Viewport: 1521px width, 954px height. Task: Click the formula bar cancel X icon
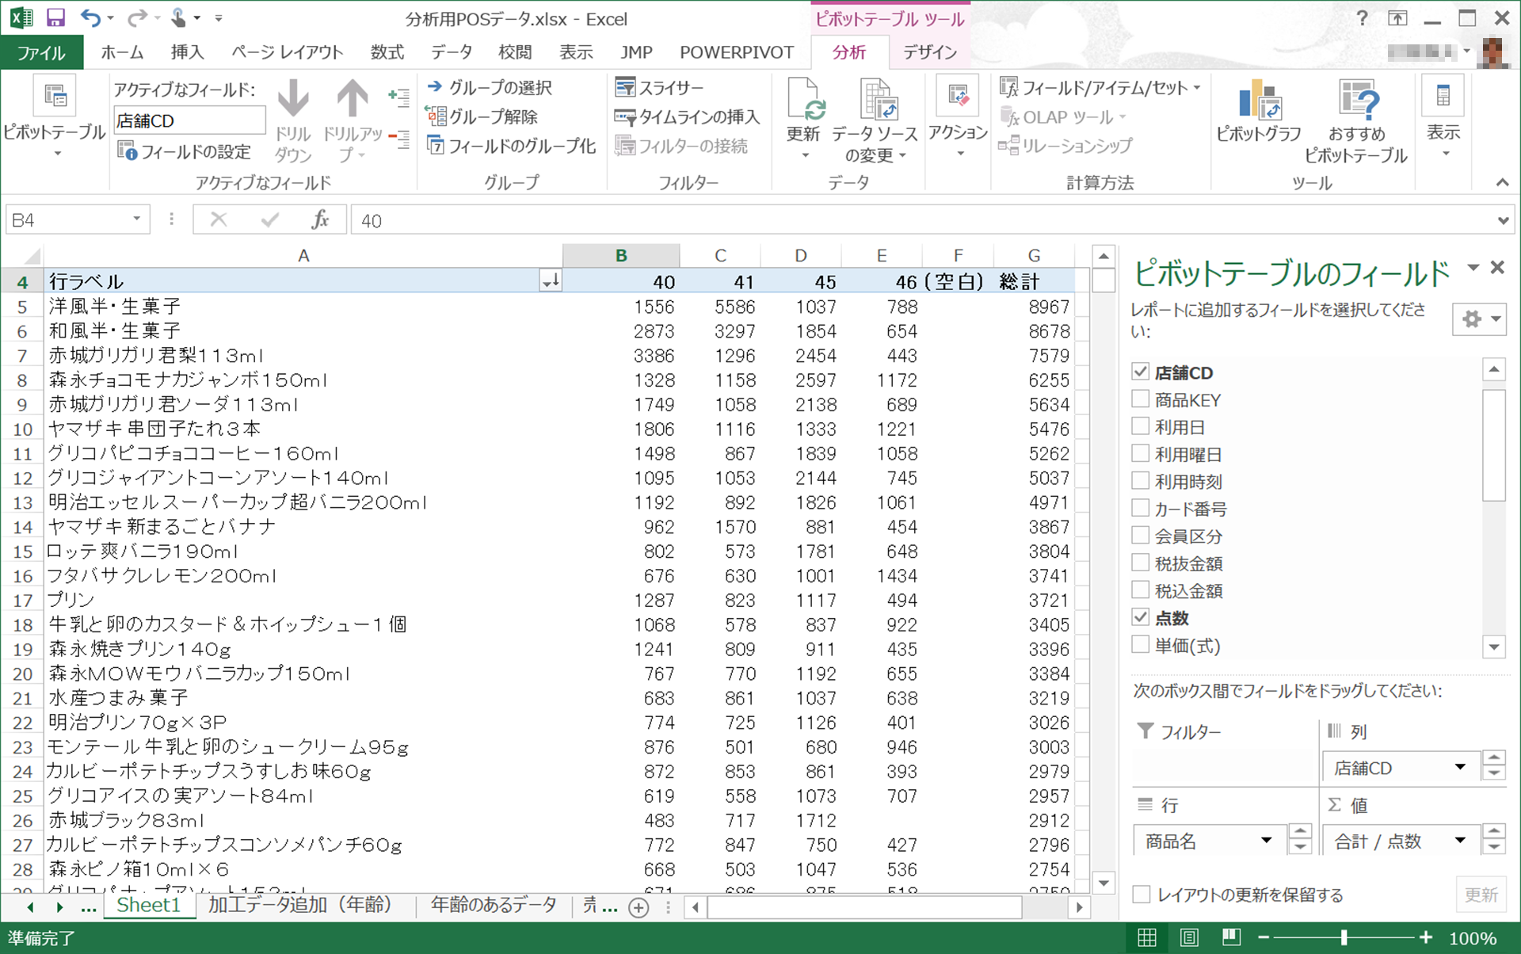tap(219, 219)
